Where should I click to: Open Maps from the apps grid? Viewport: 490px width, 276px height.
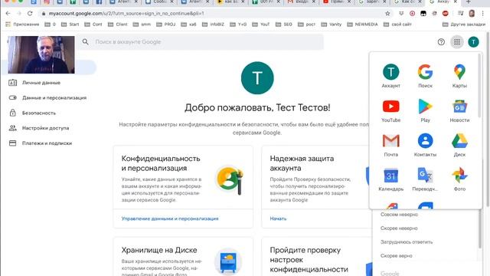click(459, 76)
